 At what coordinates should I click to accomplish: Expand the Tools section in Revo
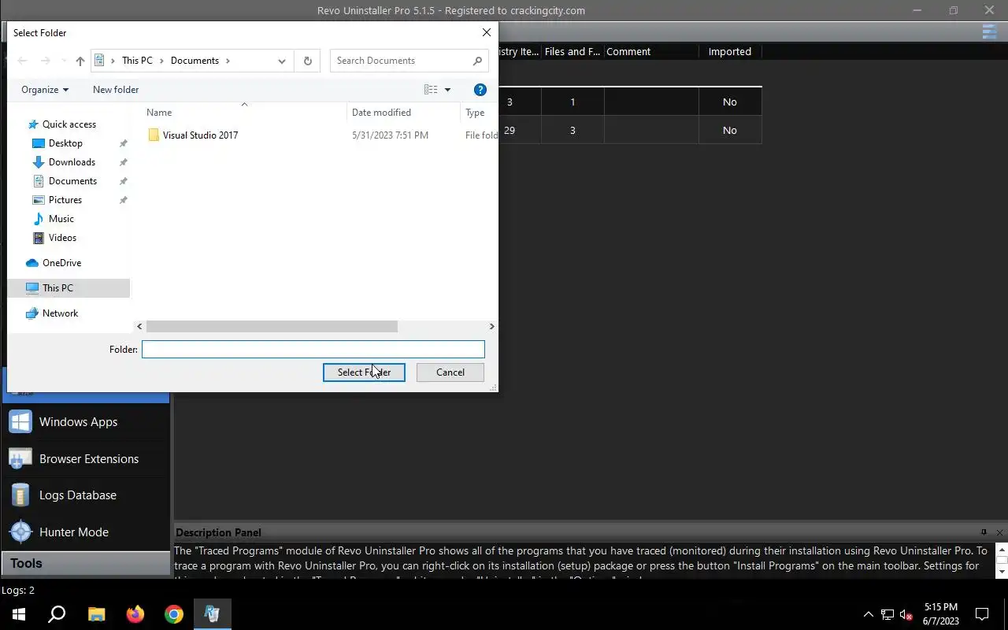85,564
